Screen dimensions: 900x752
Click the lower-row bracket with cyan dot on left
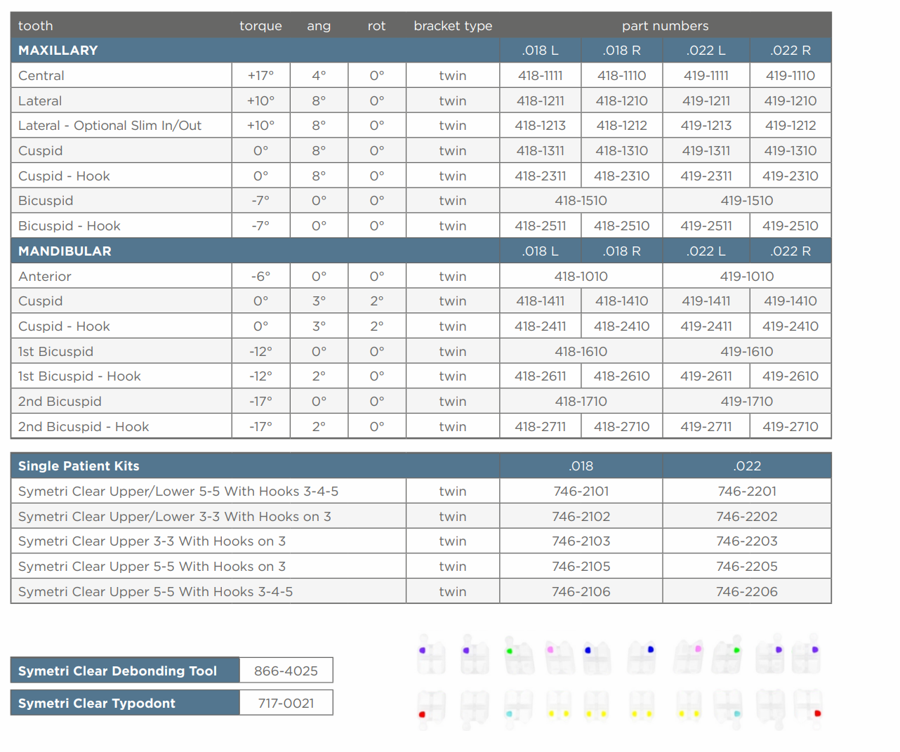pyautogui.click(x=518, y=707)
